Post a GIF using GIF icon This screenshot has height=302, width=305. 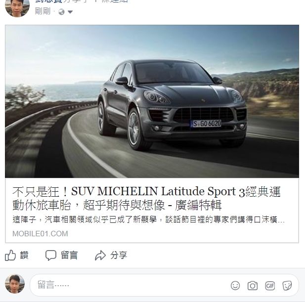(270, 286)
